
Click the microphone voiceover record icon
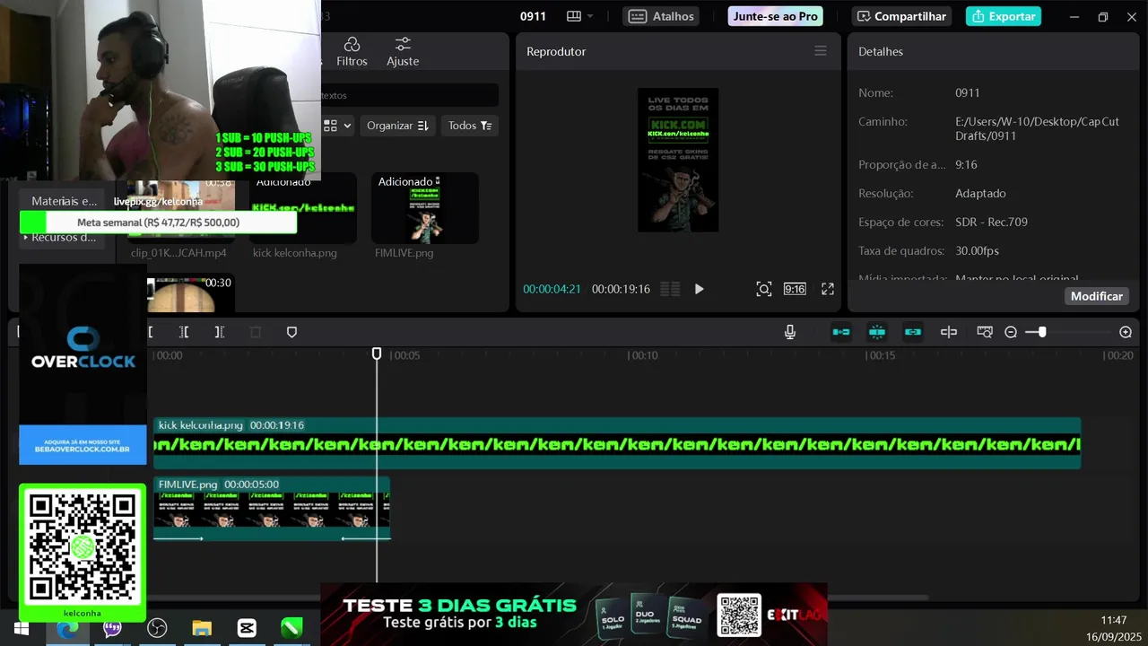790,332
